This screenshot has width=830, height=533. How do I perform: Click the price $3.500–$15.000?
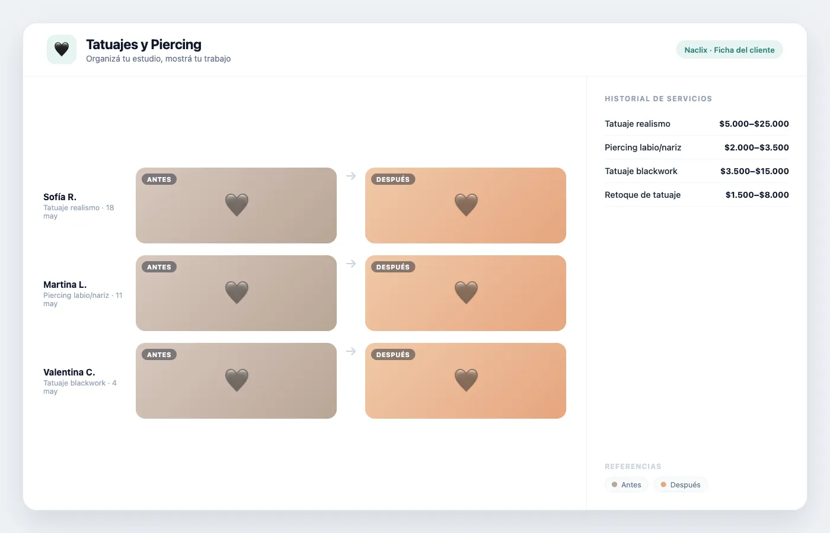755,171
